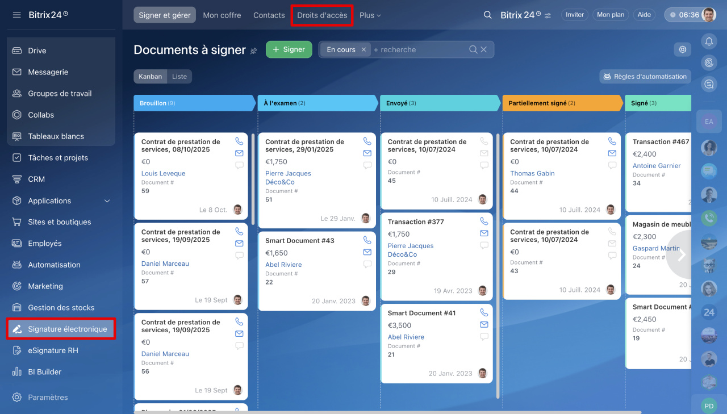The image size is (727, 414).
Task: Click the hamburger menu icon beside Bitrix24
Action: (x=17, y=15)
